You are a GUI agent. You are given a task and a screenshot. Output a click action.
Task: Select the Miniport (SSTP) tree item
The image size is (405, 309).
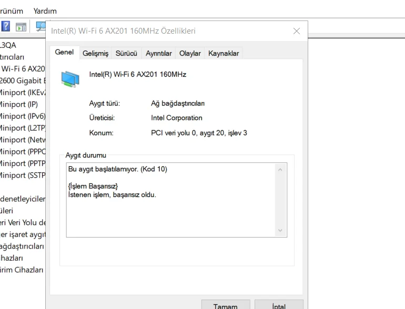(23, 176)
